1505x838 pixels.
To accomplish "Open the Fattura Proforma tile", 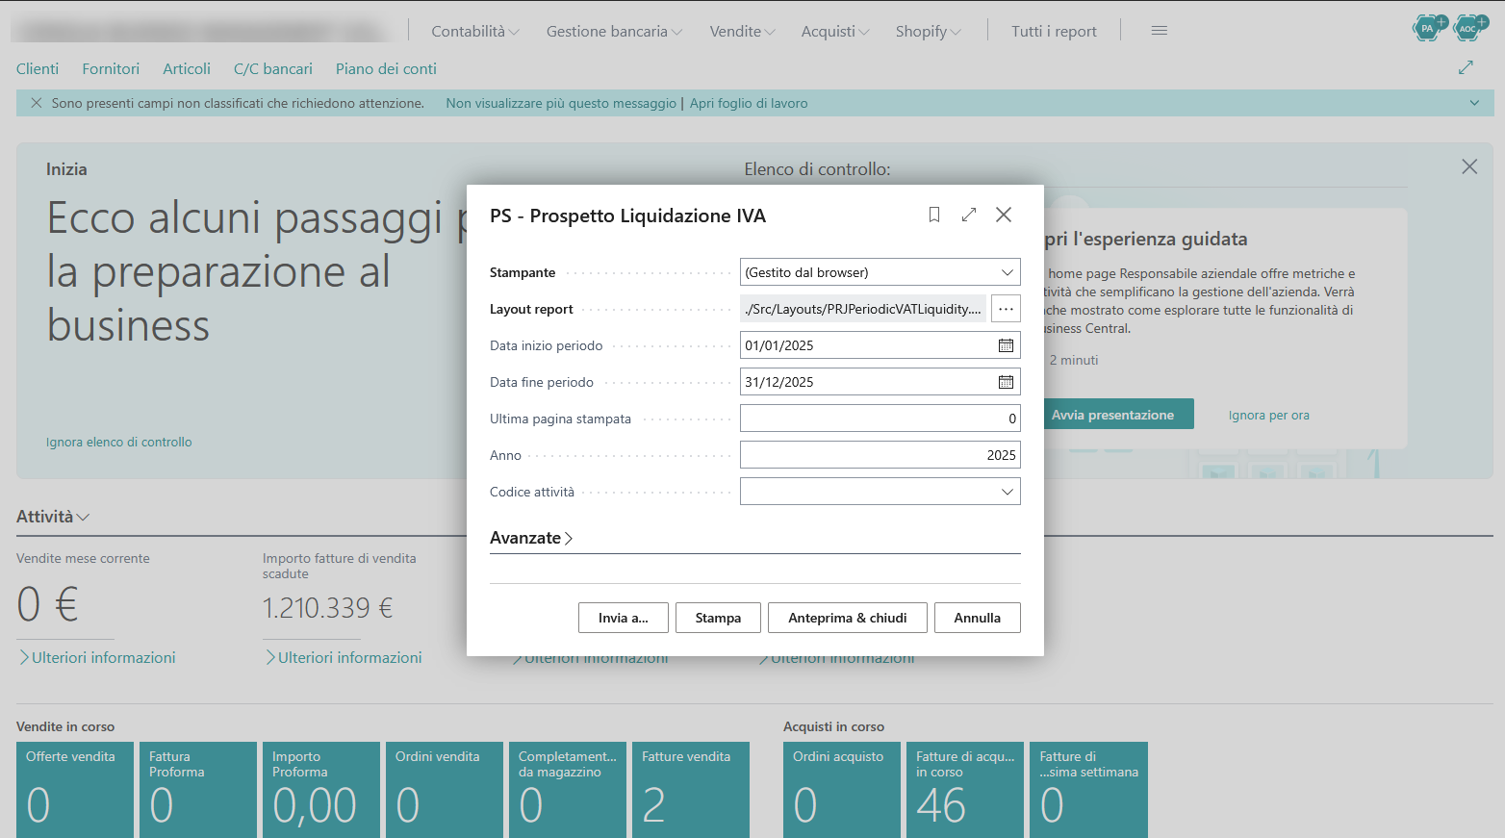I will pos(198,790).
